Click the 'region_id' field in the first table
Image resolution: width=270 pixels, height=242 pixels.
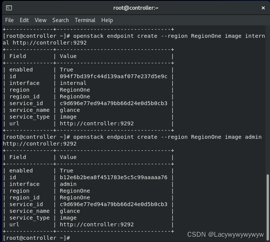click(x=24, y=97)
